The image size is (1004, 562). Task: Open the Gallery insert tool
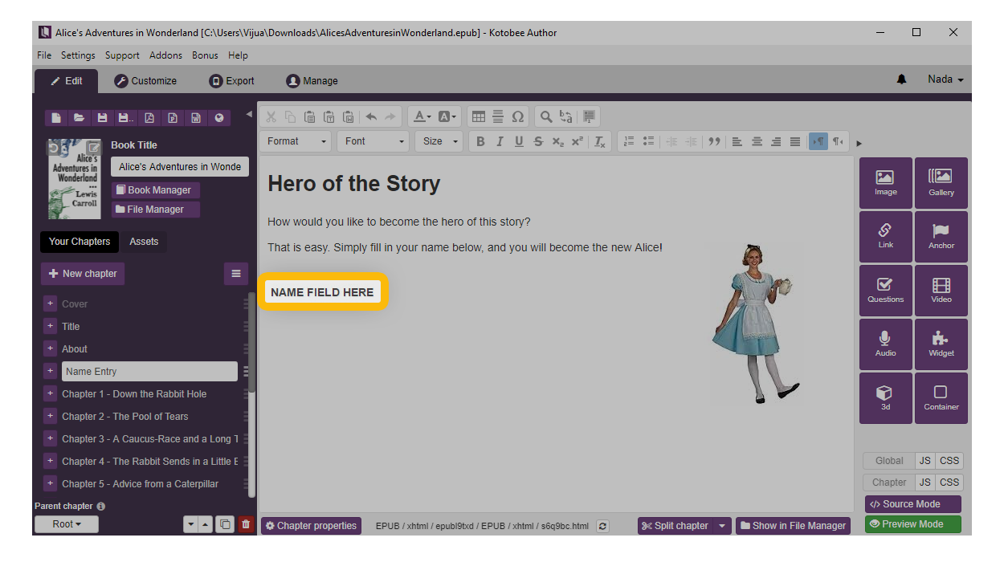[941, 182]
